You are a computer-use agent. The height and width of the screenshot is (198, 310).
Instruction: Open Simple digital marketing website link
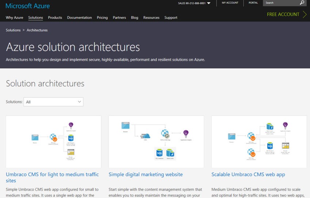click(x=146, y=175)
